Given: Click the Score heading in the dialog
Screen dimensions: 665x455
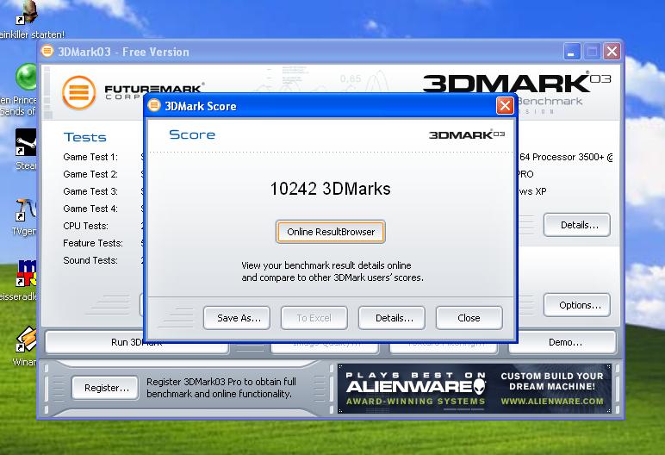Looking at the screenshot, I should pyautogui.click(x=192, y=134).
